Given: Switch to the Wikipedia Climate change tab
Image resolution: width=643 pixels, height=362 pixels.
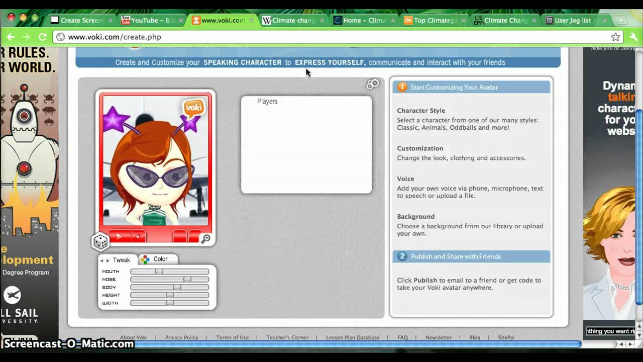Looking at the screenshot, I should click(293, 21).
